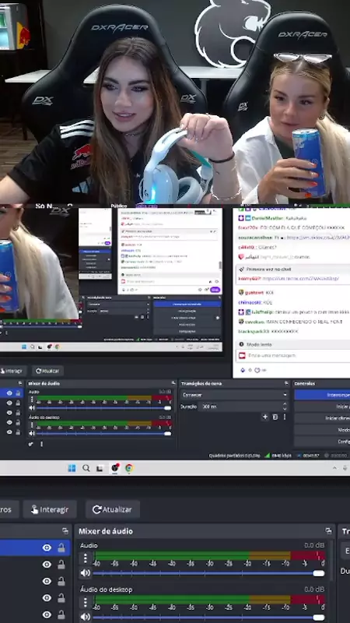Image resolution: width=350 pixels, height=623 pixels.
Task: Open Task View in the large taskbar
Action: [100, 468]
